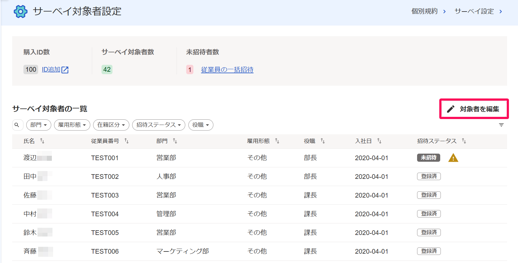518x263 pixels.
Task: Click その他 in the TEST005 row
Action: (257, 233)
